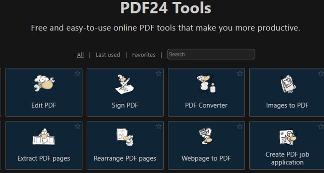Open the Edit PDF sheep wrench icon
Viewport: 324px width, 173px height.
pos(44,83)
